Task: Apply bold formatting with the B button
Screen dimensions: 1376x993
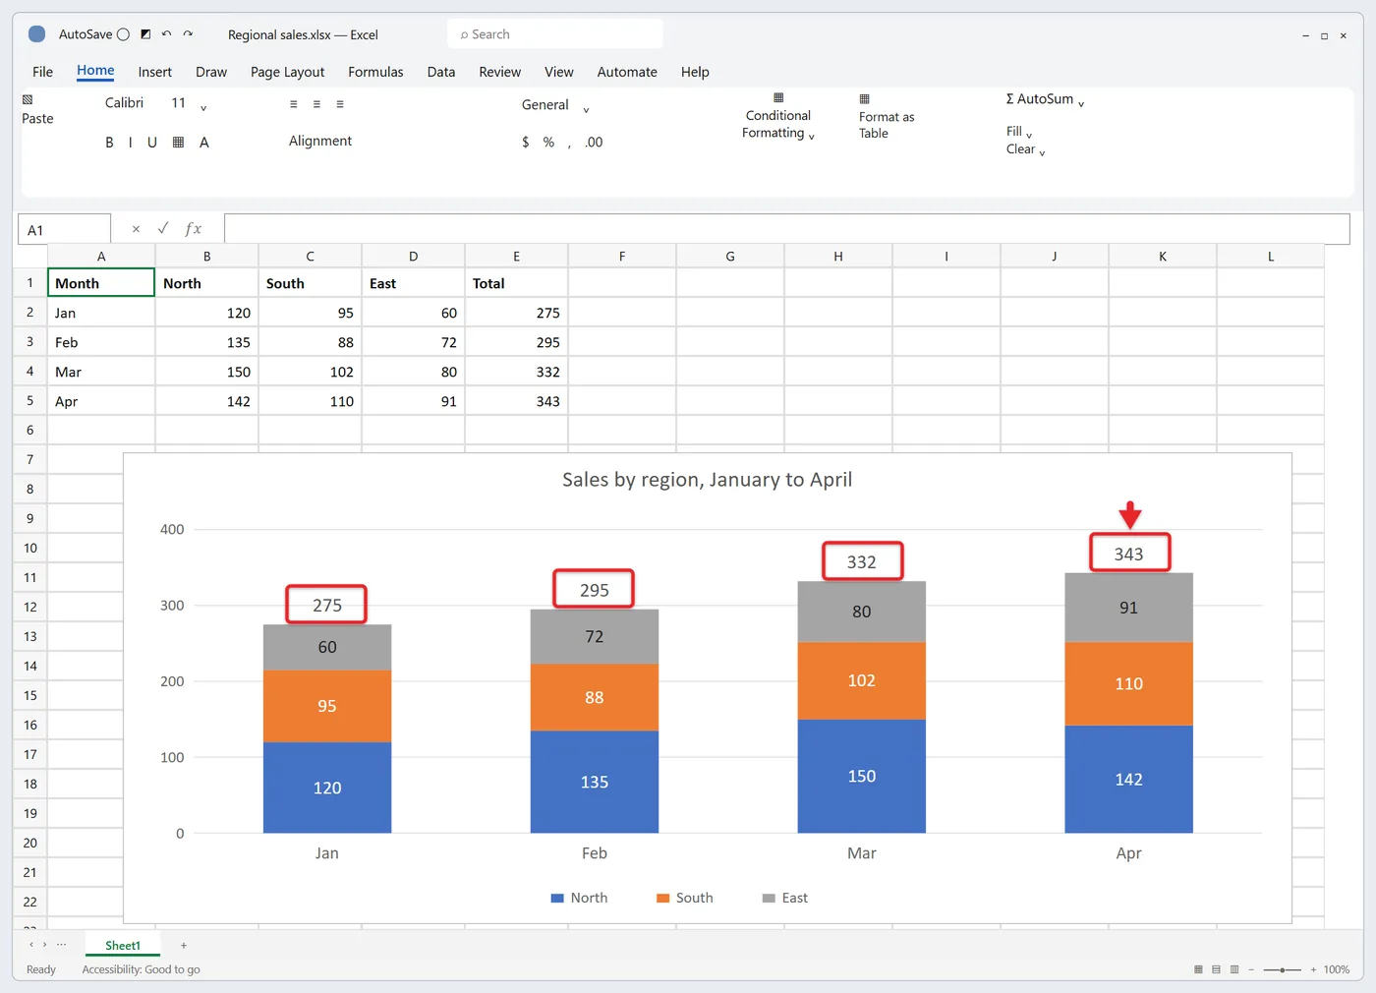Action: [109, 143]
